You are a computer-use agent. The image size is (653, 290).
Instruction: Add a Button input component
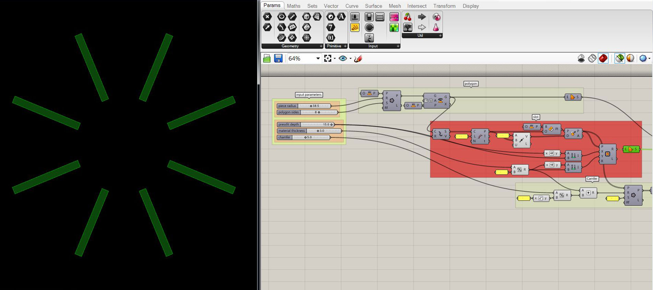point(369,27)
